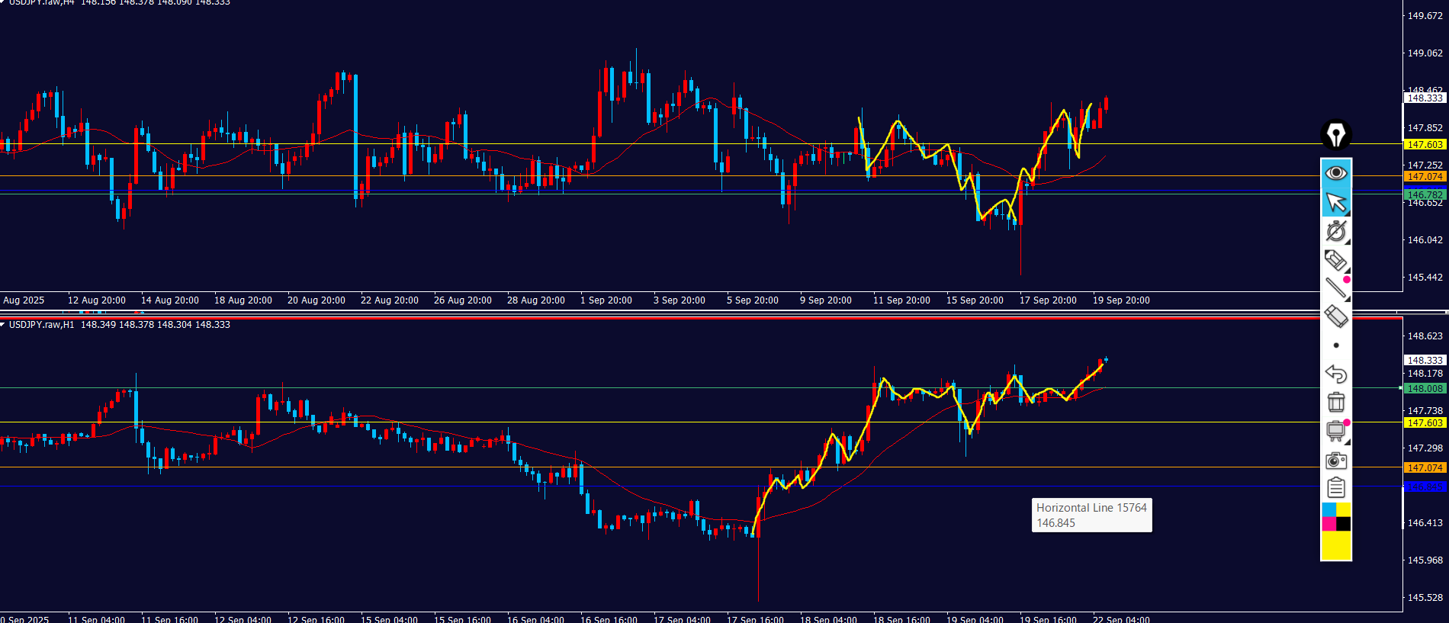The width and height of the screenshot is (1449, 623).
Task: Click the green 148.008 price label
Action: pyautogui.click(x=1425, y=389)
